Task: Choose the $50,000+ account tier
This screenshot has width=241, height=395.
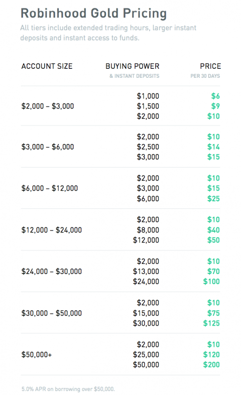Action: coord(37,355)
